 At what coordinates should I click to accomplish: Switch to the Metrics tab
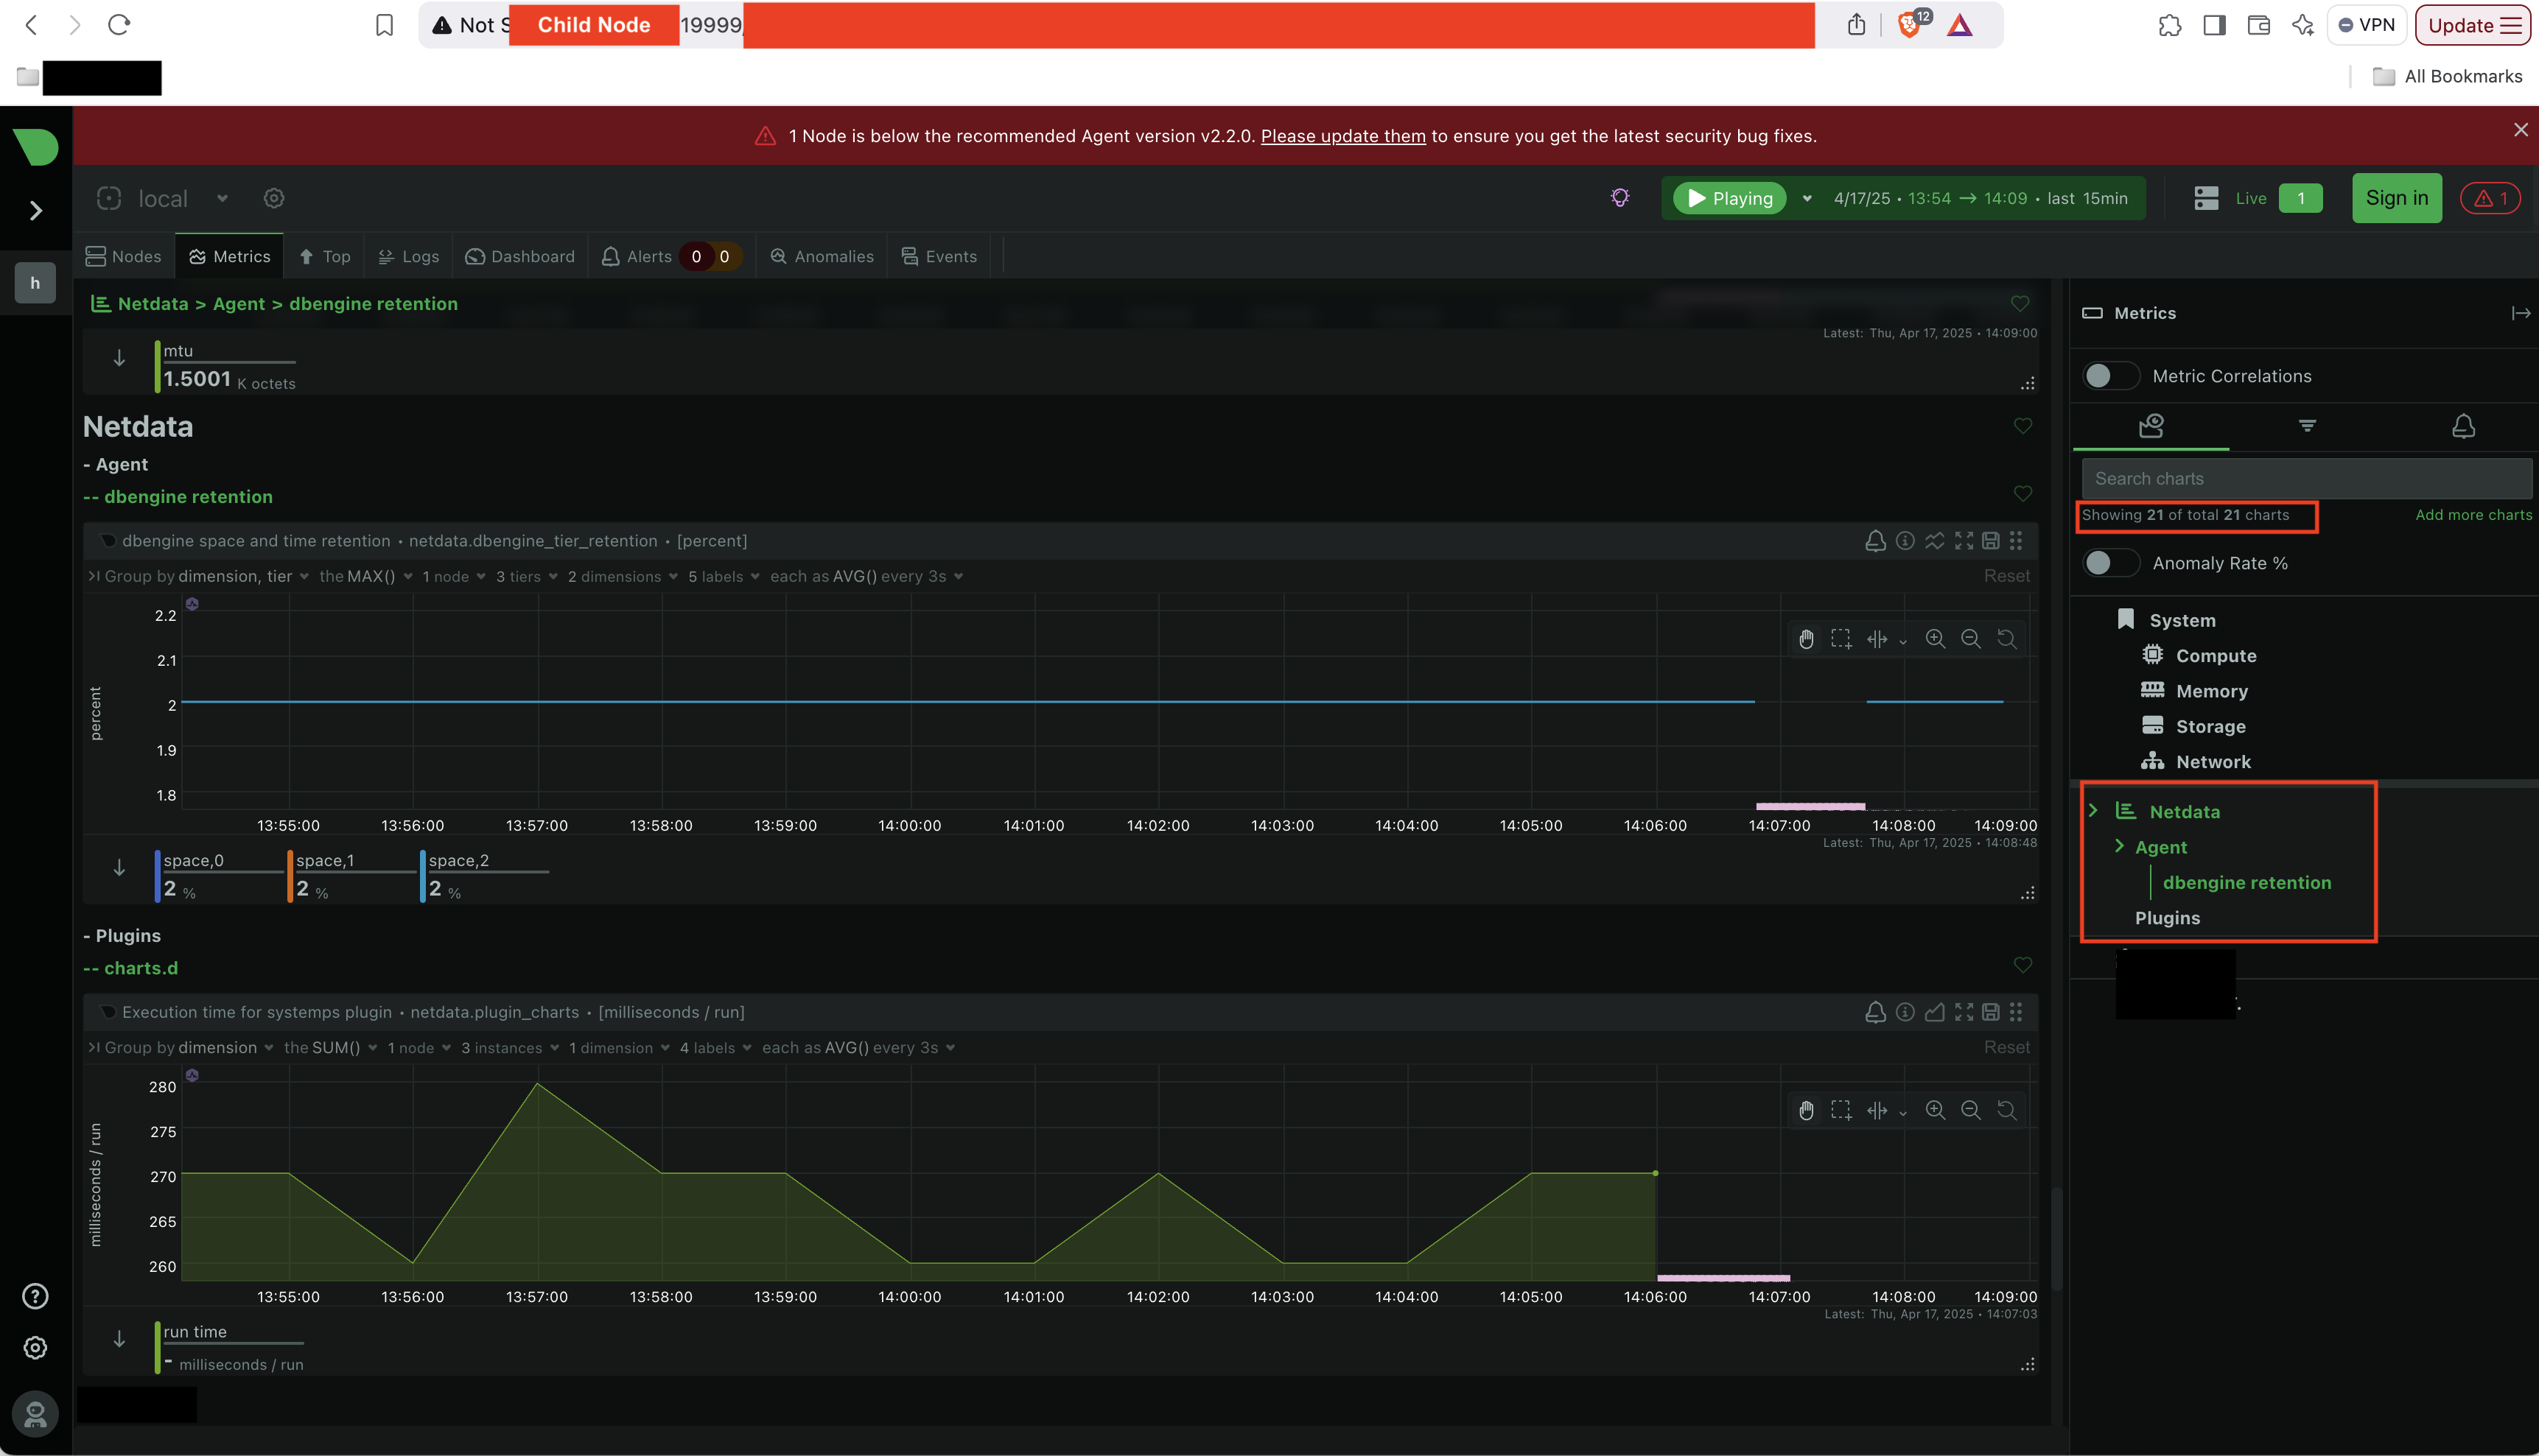coord(230,256)
